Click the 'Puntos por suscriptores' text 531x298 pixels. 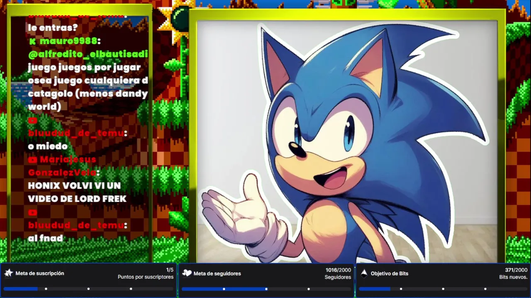[146, 277]
